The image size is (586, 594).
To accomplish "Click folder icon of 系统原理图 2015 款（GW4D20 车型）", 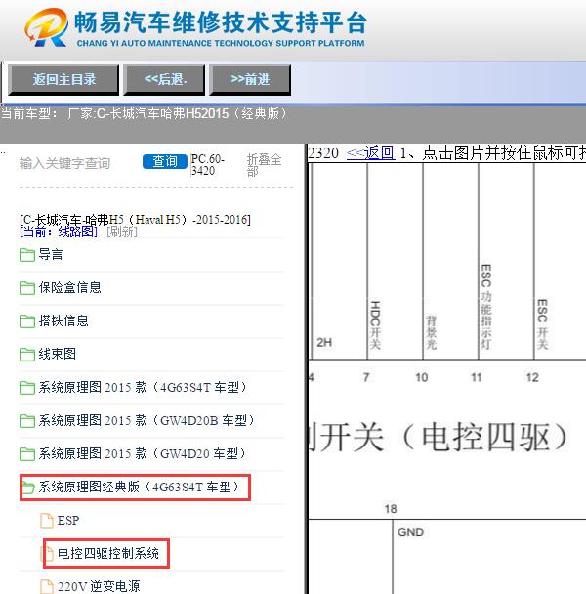I will [x=27, y=454].
